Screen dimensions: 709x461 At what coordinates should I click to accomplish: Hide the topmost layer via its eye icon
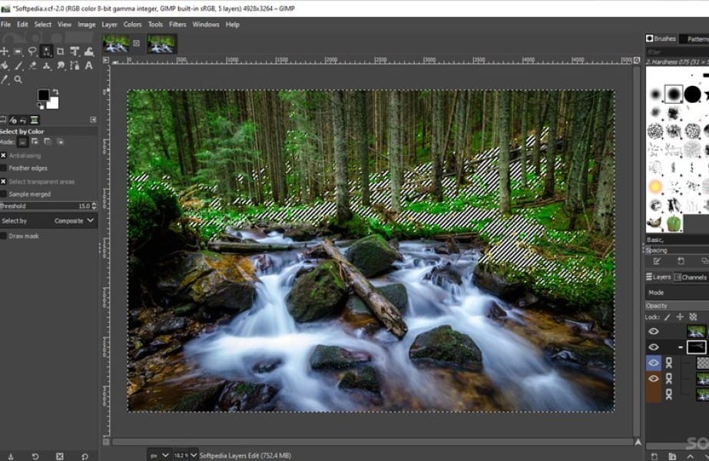(655, 332)
